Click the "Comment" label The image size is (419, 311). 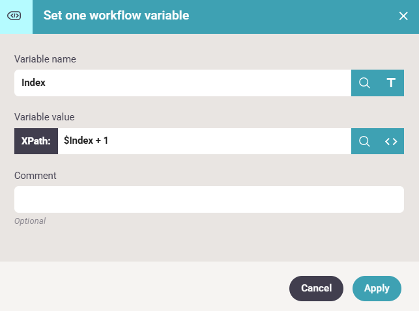click(x=35, y=176)
